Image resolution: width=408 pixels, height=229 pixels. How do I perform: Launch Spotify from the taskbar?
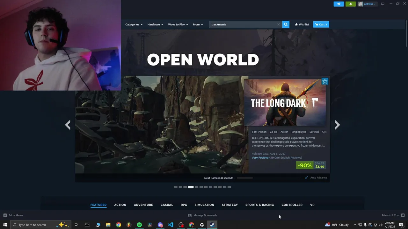[139, 225]
